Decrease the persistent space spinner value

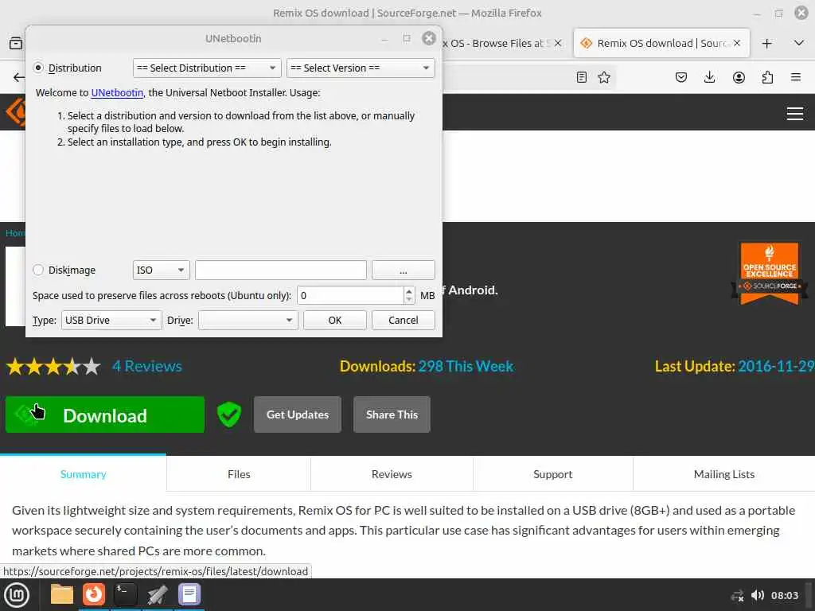409,300
